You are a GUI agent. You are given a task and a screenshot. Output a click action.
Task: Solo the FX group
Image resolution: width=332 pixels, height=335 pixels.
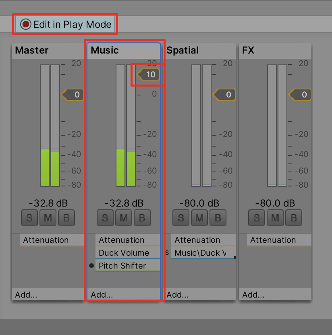pyautogui.click(x=257, y=218)
